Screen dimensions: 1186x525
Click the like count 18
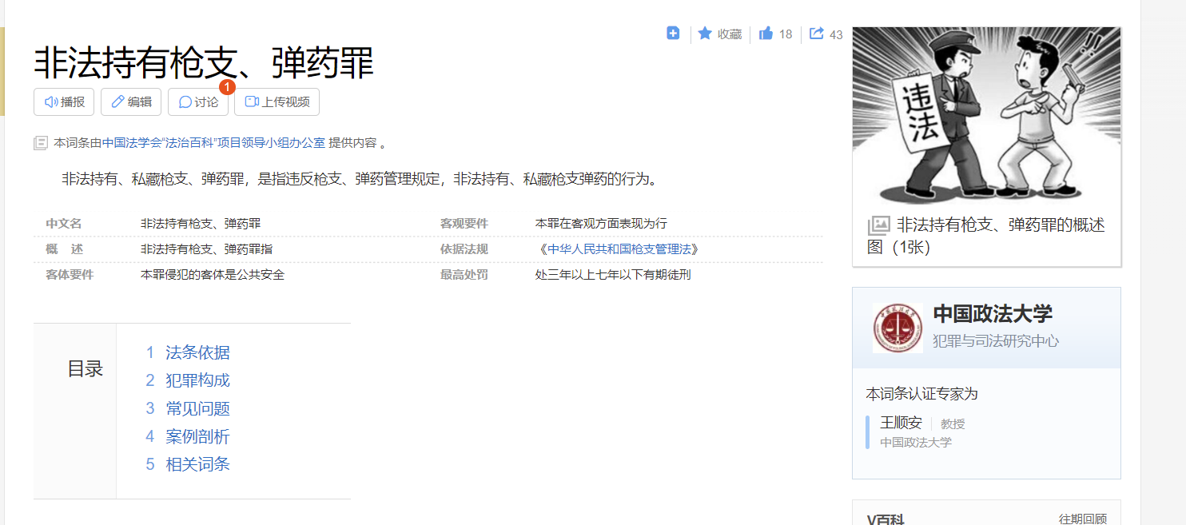786,34
